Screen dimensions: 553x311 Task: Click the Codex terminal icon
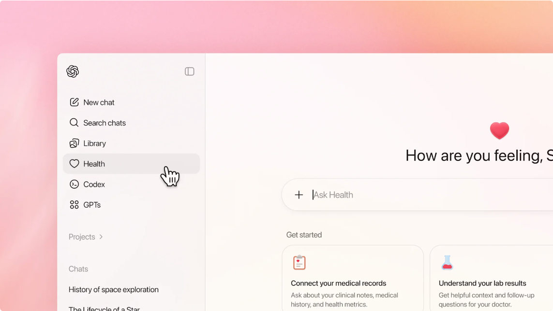(74, 184)
